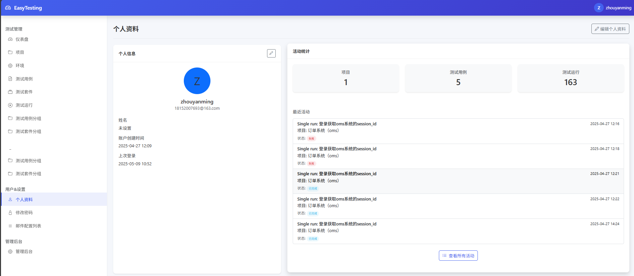Click the 上次登录 value 2025-05-09 10:52
634x276 pixels.
click(135, 164)
